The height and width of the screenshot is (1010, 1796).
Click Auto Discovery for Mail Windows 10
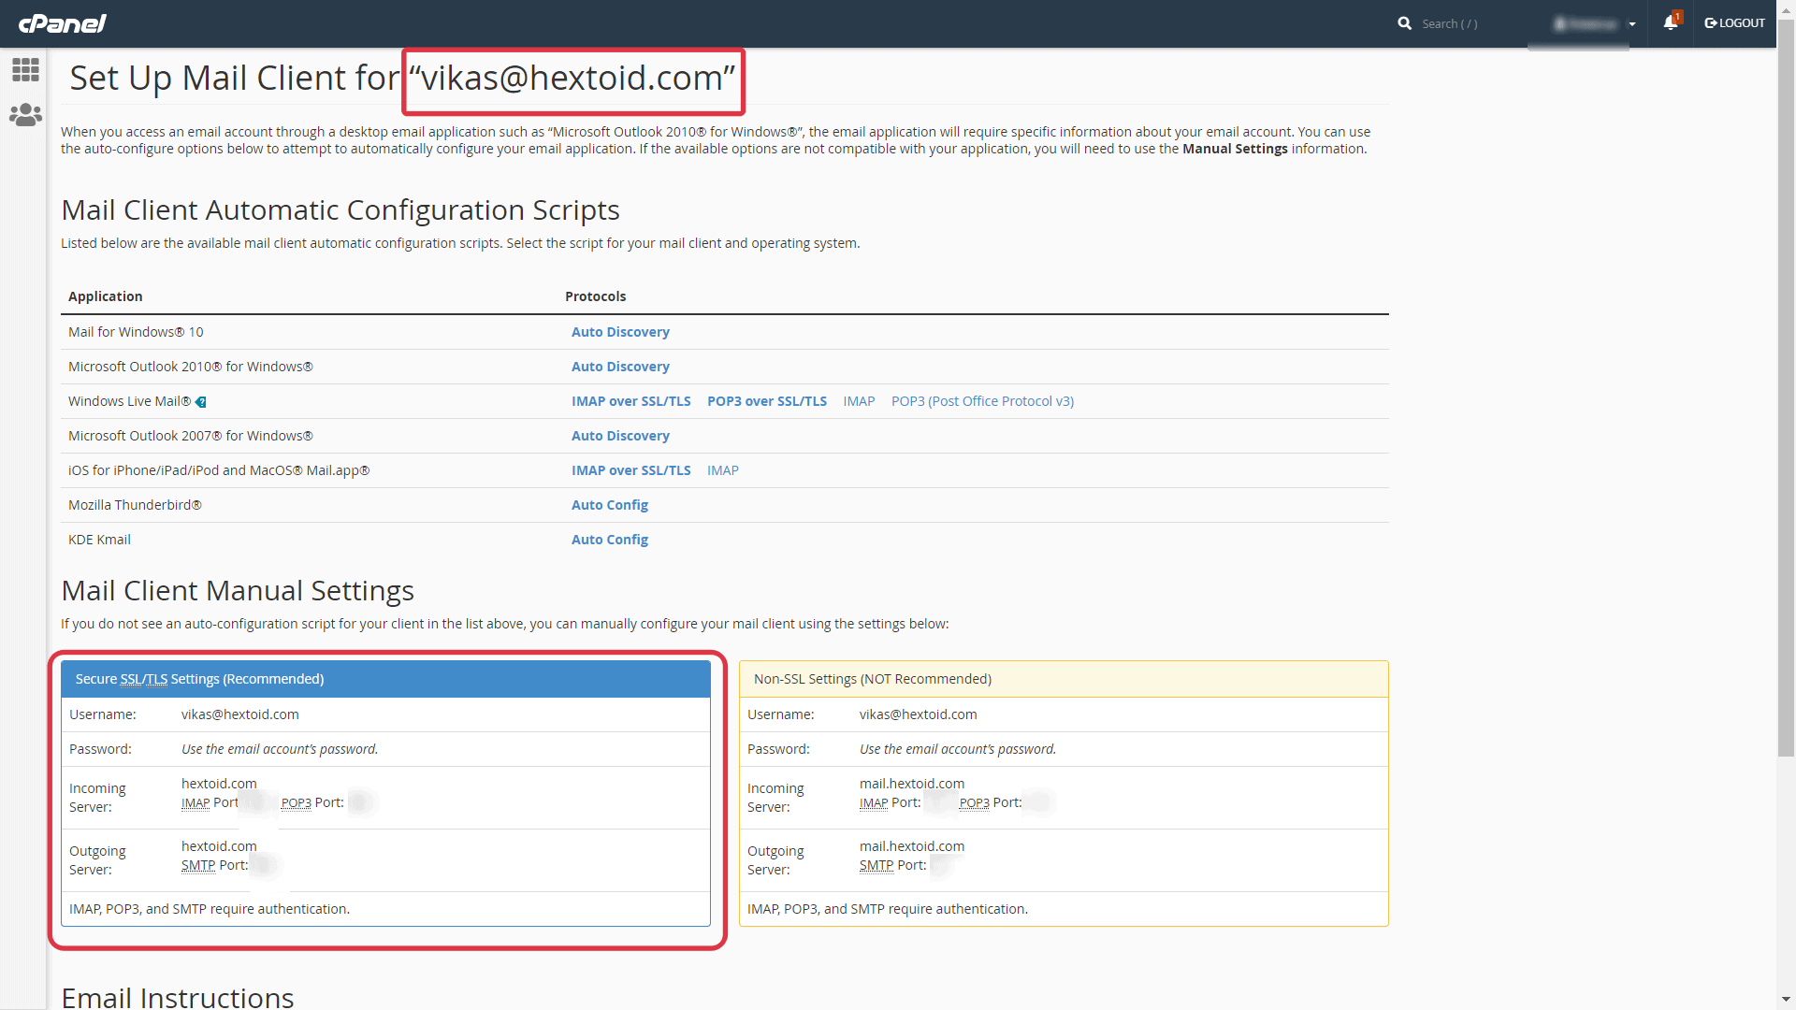click(619, 330)
